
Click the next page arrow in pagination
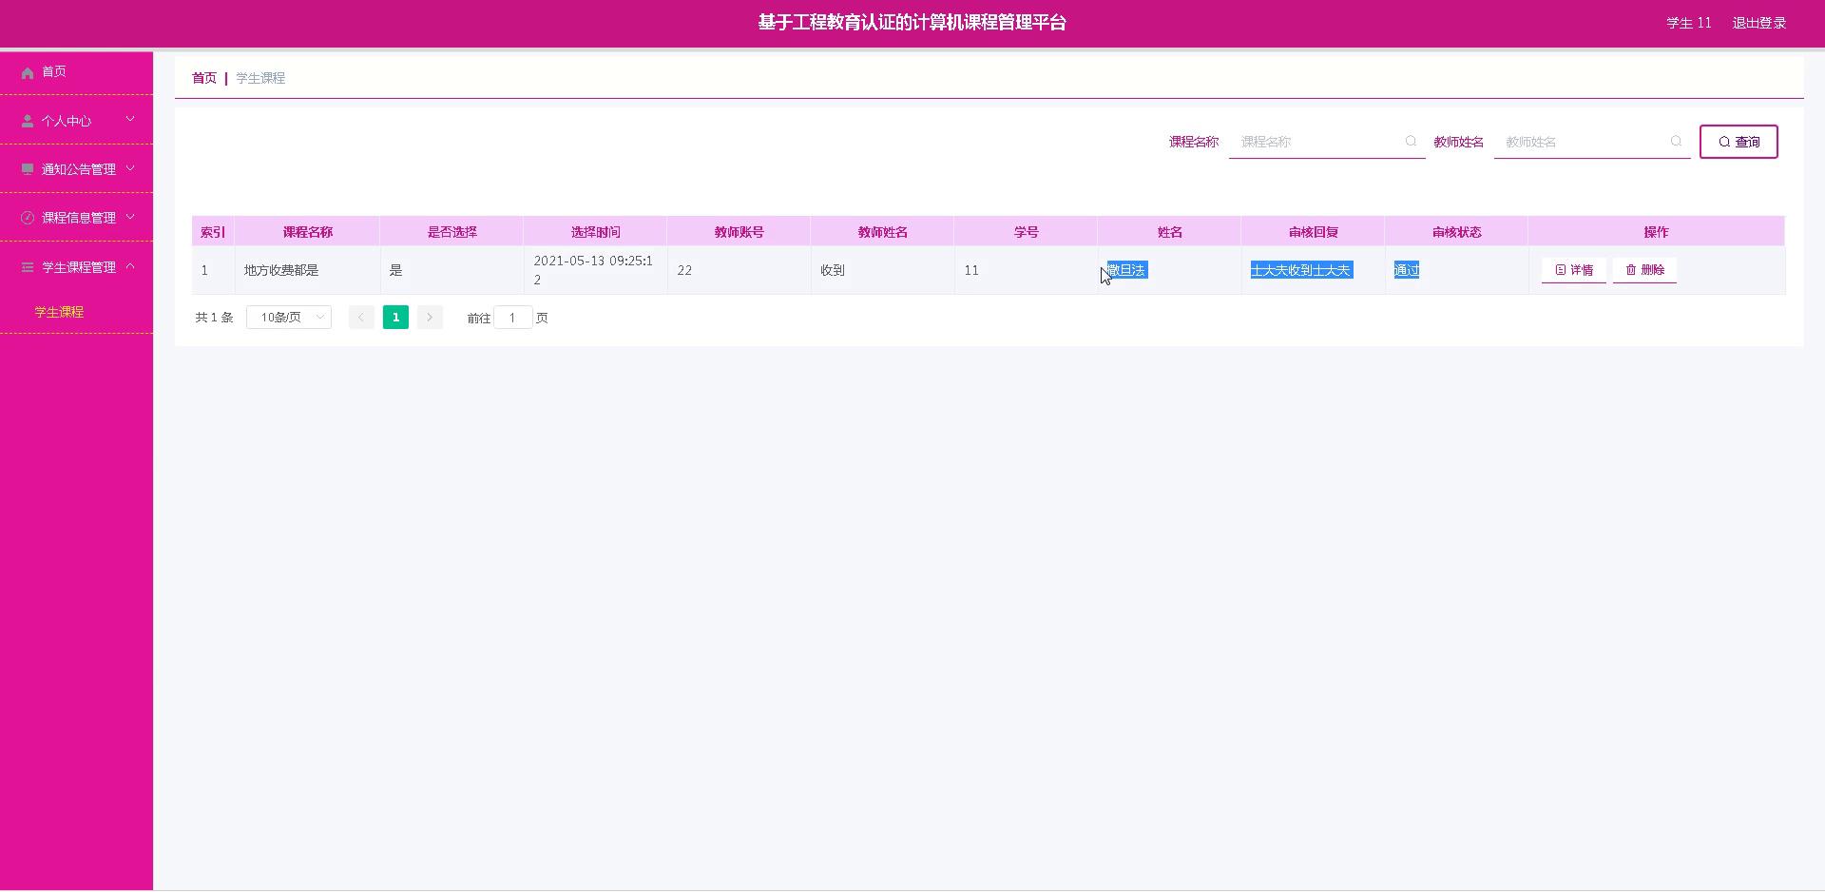(x=430, y=317)
